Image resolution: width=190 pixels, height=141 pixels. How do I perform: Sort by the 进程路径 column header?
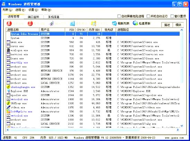[148, 30]
